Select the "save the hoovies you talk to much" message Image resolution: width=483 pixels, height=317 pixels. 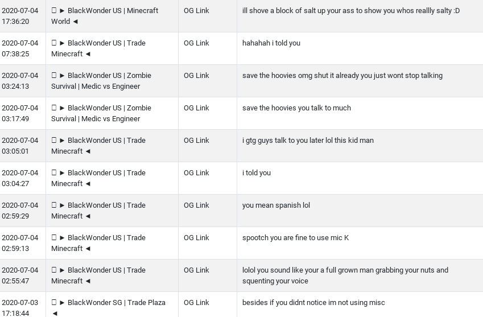pos(296,108)
